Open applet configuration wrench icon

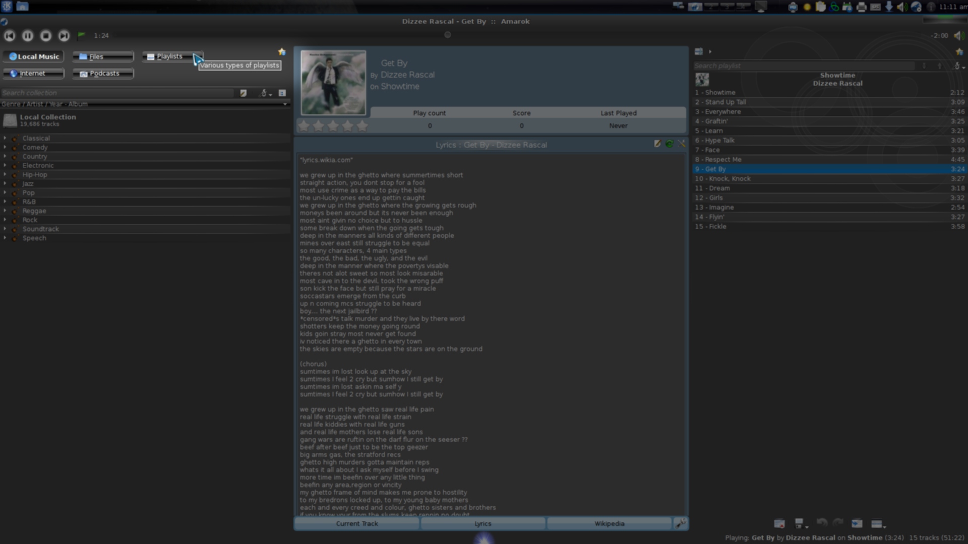681,524
